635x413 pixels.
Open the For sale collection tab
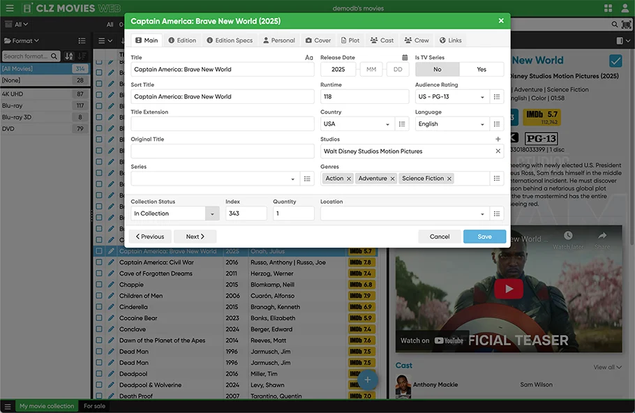pos(94,406)
